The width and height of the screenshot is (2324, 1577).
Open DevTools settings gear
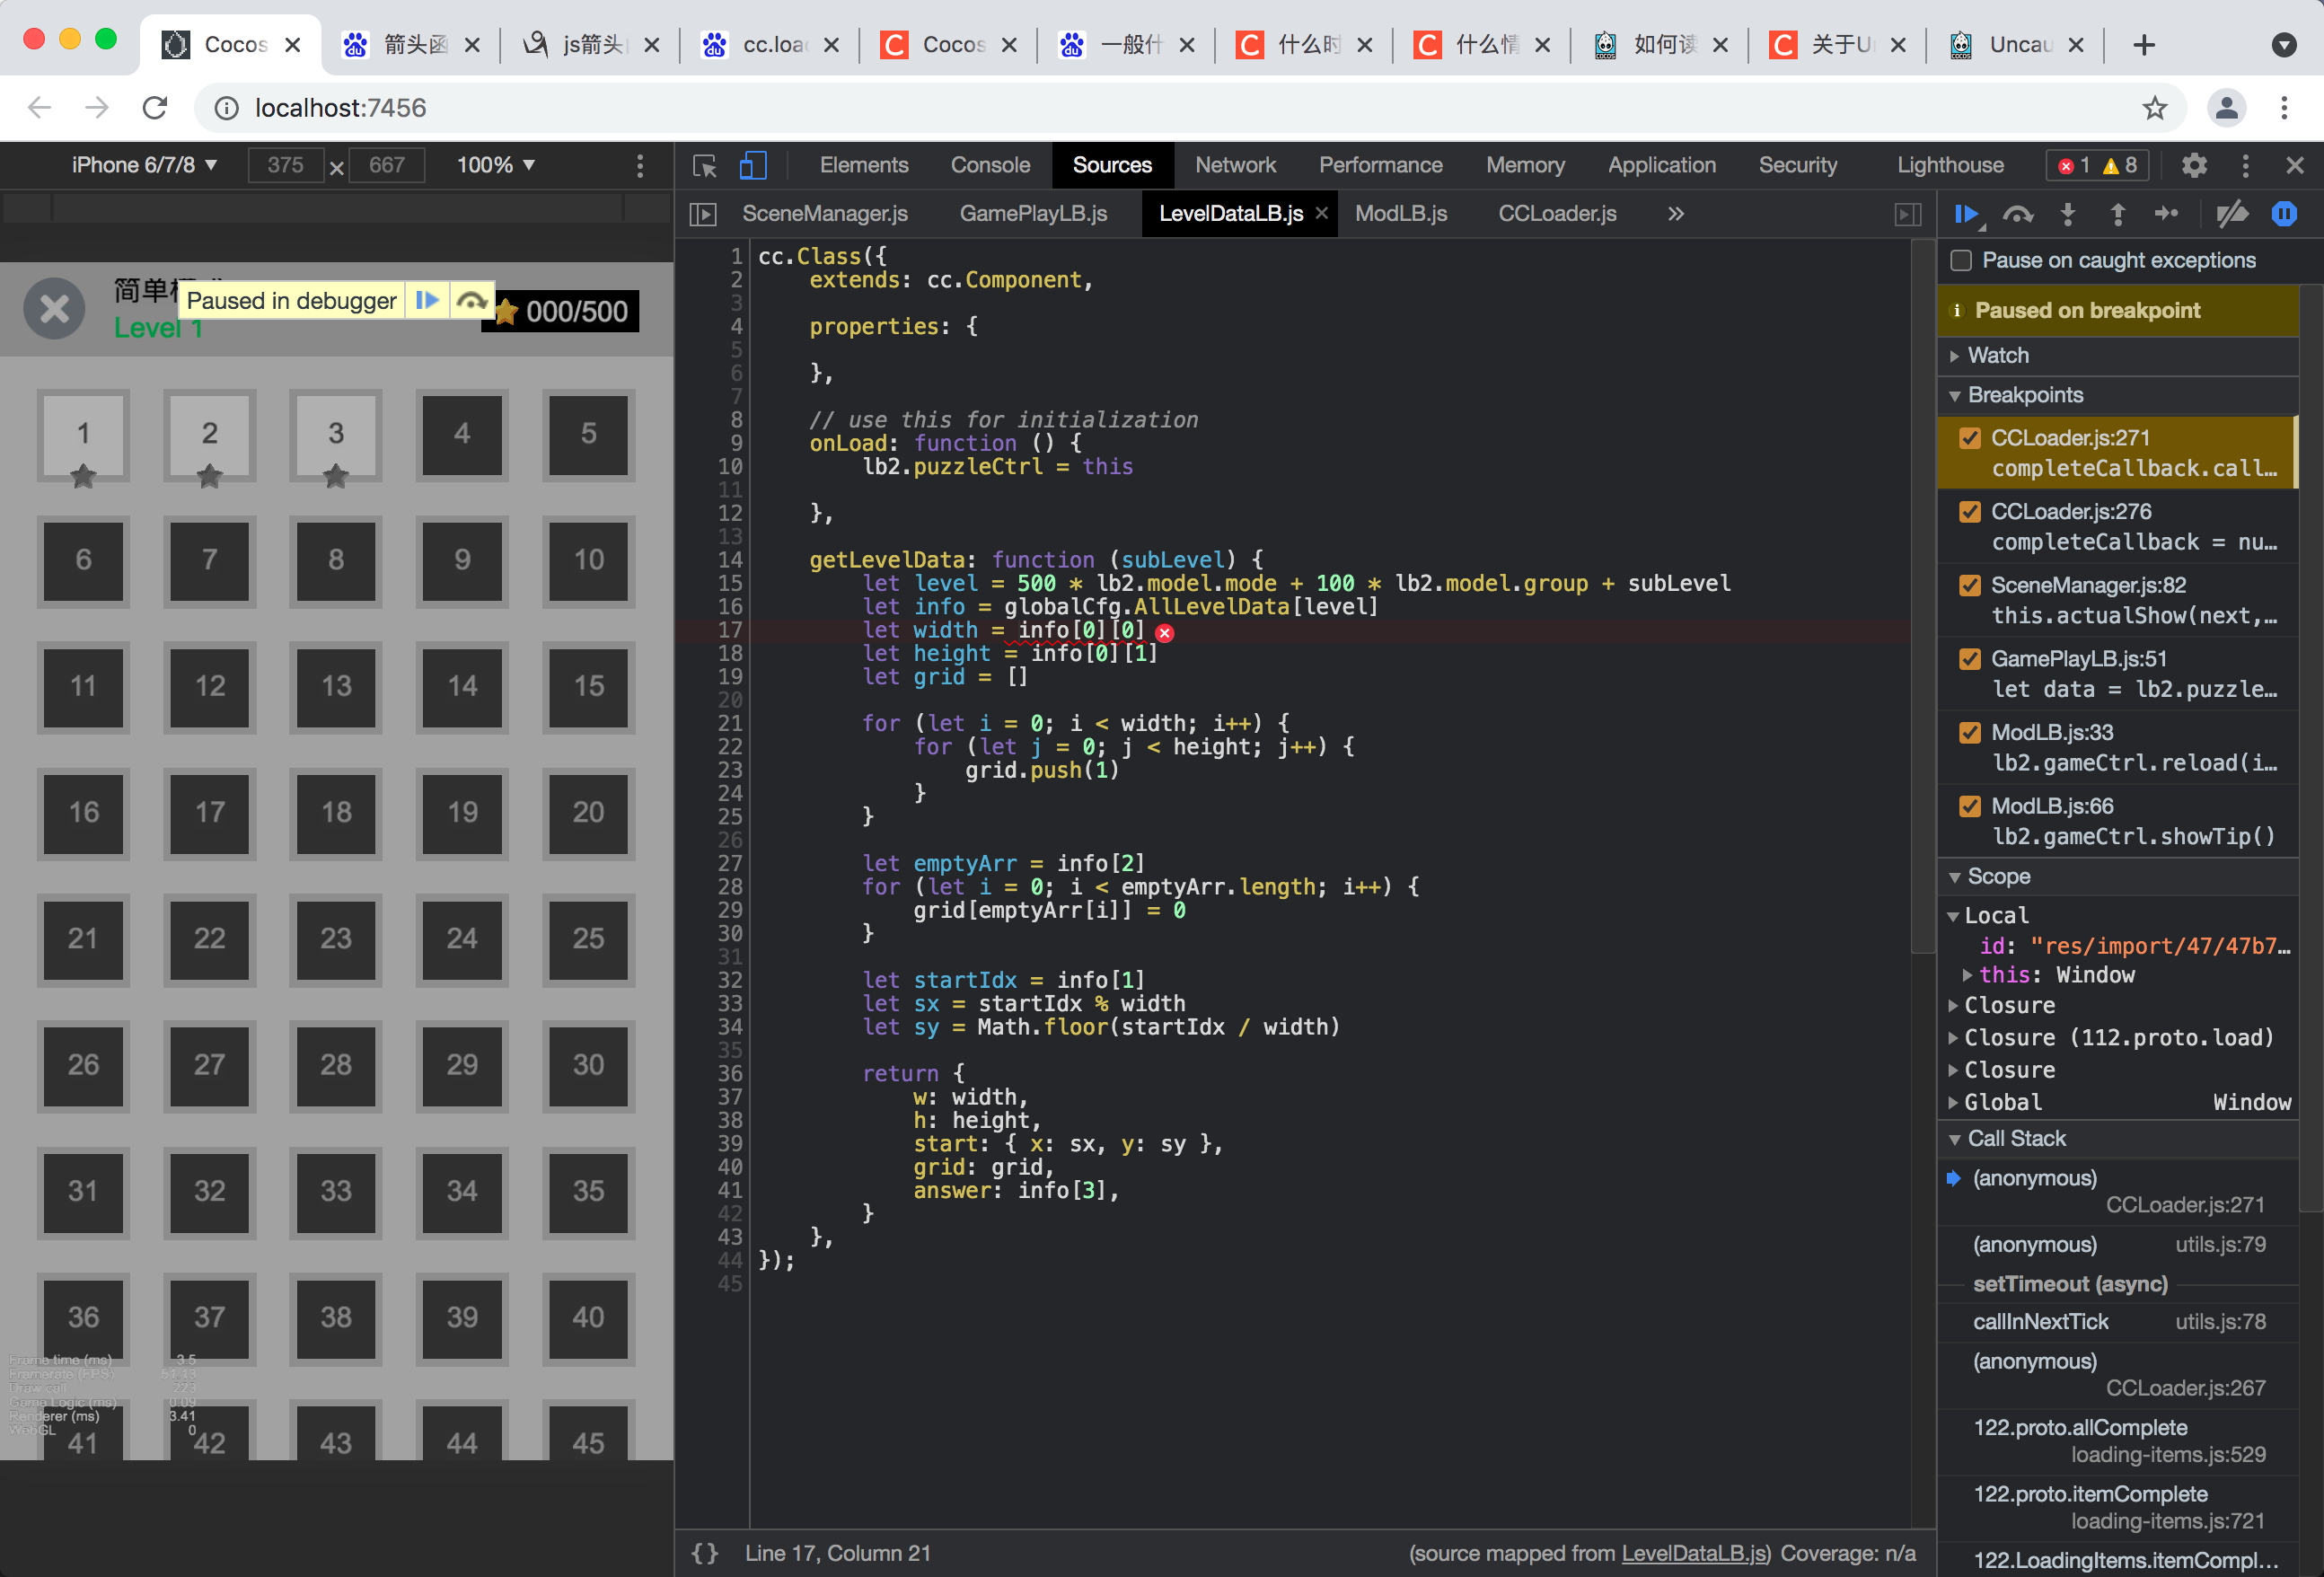tap(2194, 165)
